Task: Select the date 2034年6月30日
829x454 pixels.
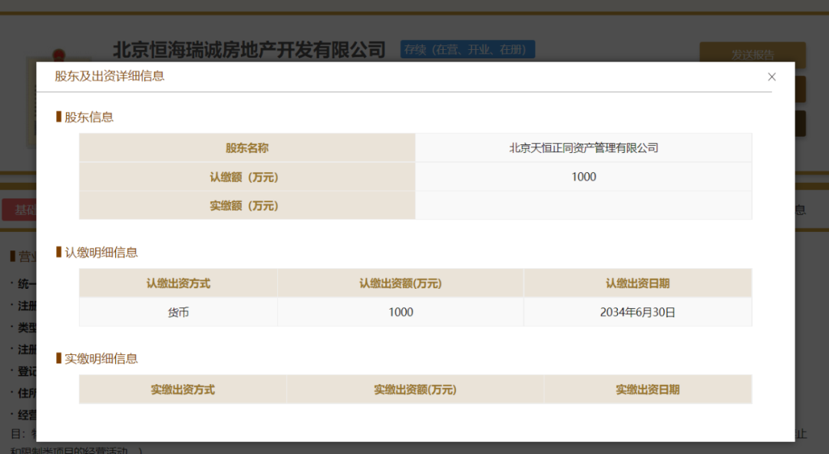Action: tap(638, 312)
